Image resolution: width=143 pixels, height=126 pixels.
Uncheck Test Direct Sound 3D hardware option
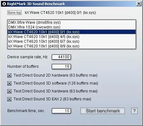pos(9,91)
